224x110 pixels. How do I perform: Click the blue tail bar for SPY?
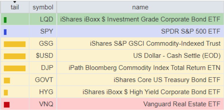tap(5, 32)
